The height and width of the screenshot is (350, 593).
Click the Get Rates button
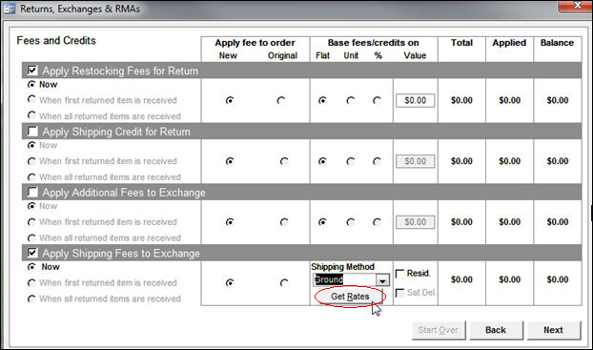coord(350,297)
